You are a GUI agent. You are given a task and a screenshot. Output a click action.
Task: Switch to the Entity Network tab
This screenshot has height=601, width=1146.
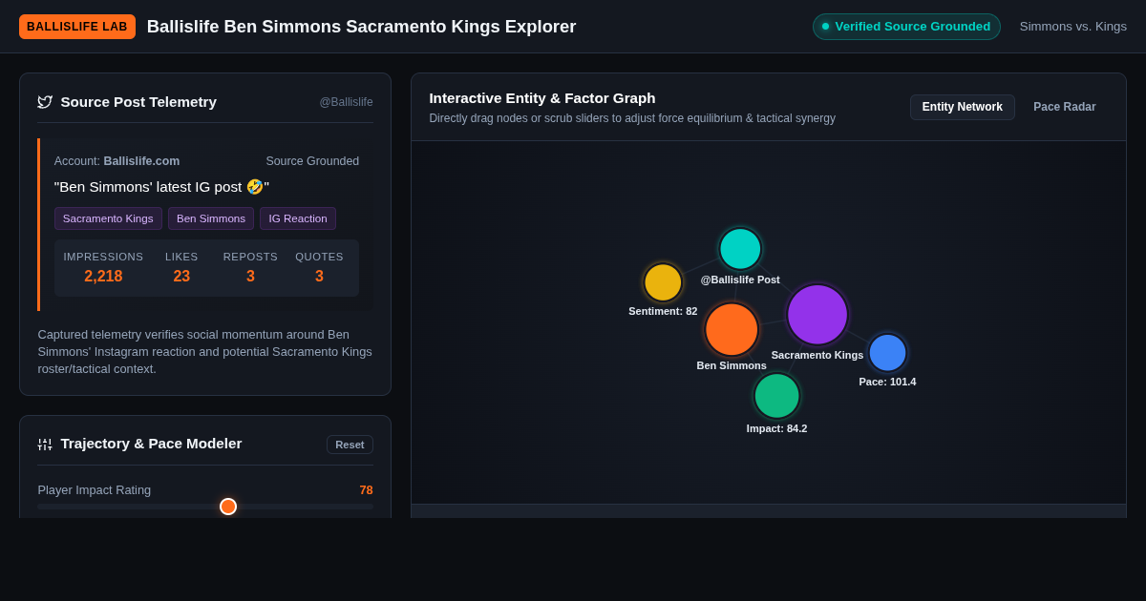pyautogui.click(x=962, y=107)
